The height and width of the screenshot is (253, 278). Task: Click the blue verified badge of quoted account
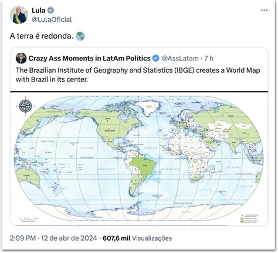tap(156, 58)
